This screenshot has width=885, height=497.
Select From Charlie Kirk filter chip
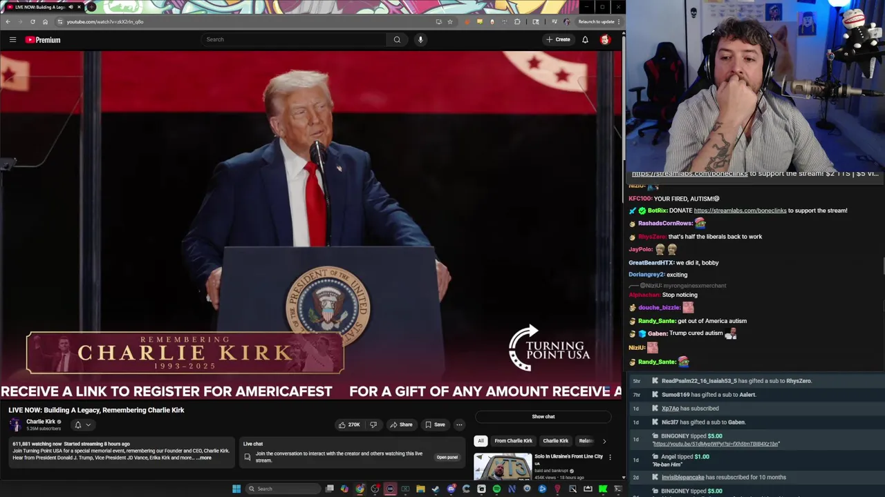(513, 440)
